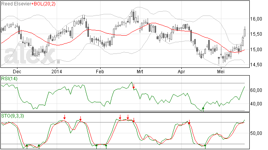Click the 2014 date axis label

57,71
